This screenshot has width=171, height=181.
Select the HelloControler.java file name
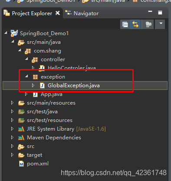click(x=72, y=68)
